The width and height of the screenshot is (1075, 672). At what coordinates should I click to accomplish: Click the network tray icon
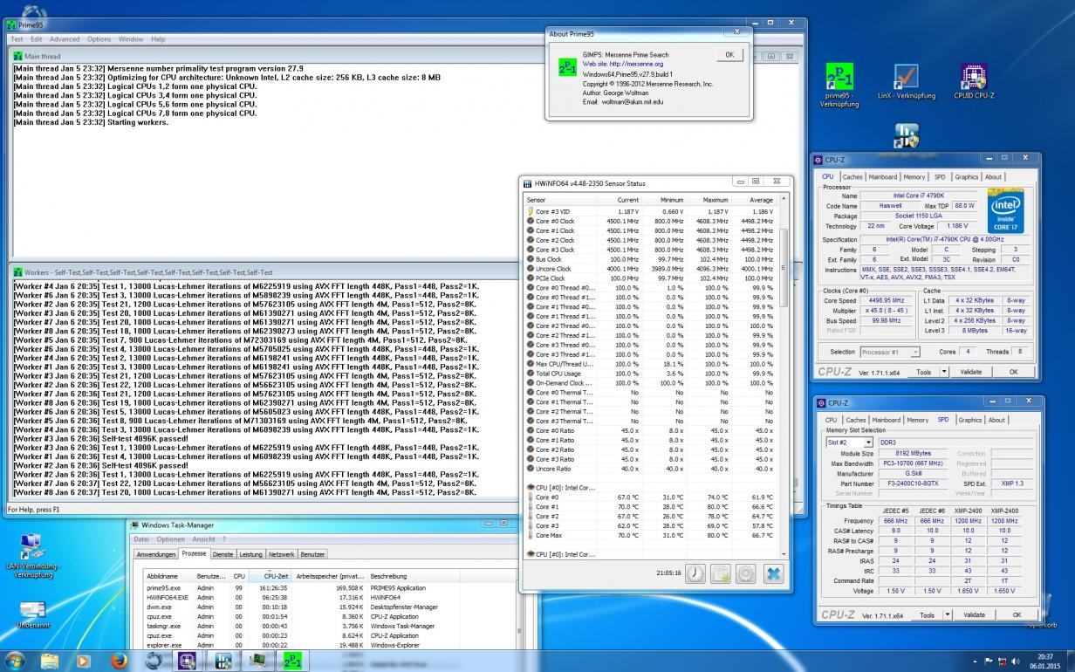click(x=1003, y=662)
